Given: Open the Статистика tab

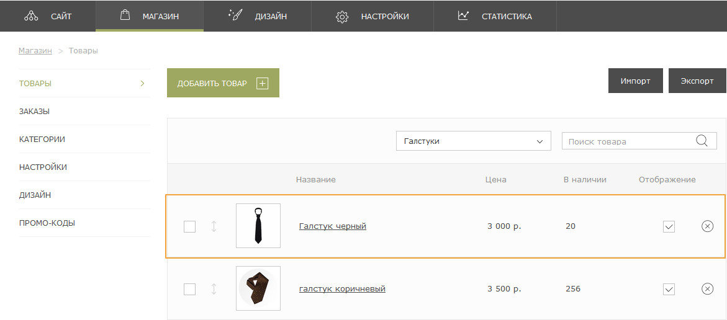Looking at the screenshot, I should click(495, 16).
